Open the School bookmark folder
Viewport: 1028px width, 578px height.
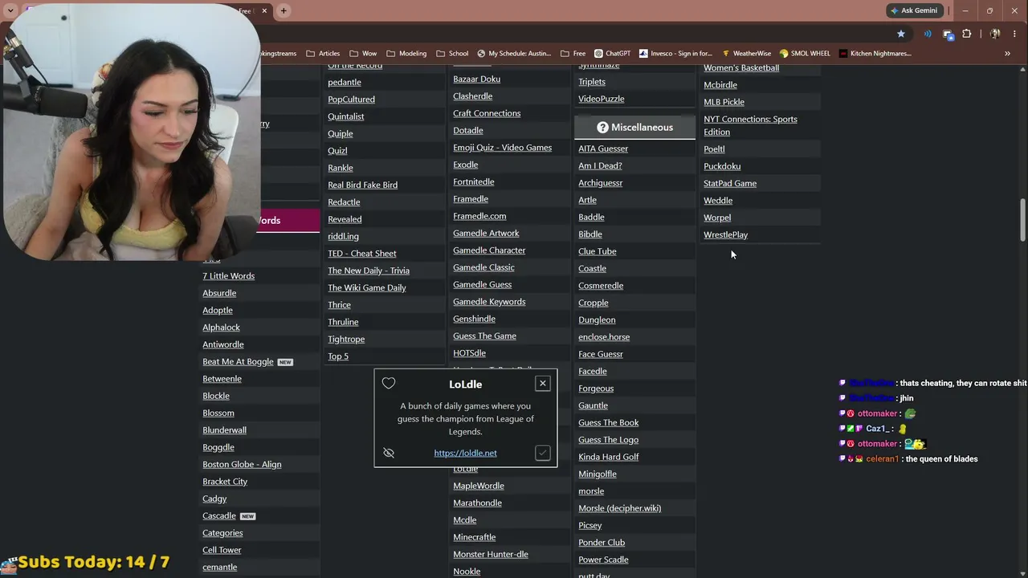(452, 54)
